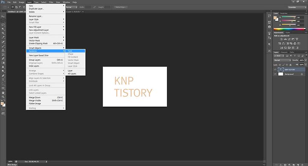Choose All Layers in Rasterize submenu

tap(75, 74)
